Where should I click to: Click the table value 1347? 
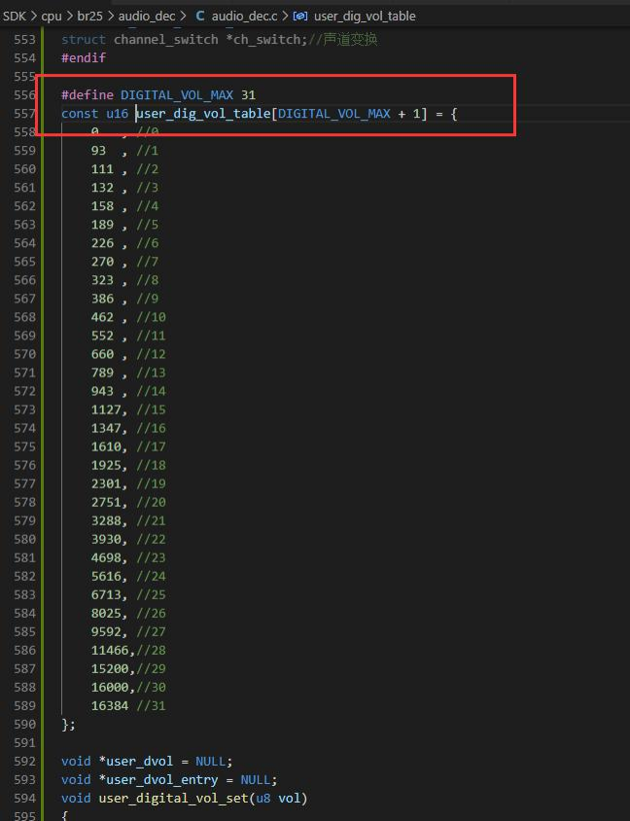point(106,428)
